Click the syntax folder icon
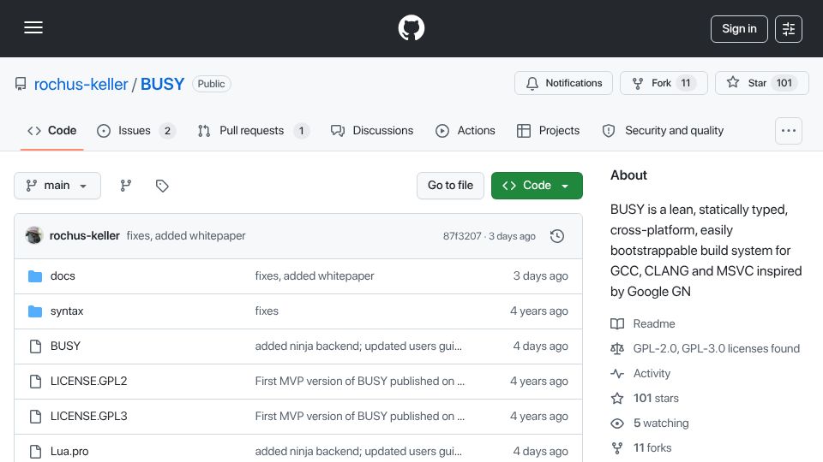The image size is (823, 462). point(35,311)
